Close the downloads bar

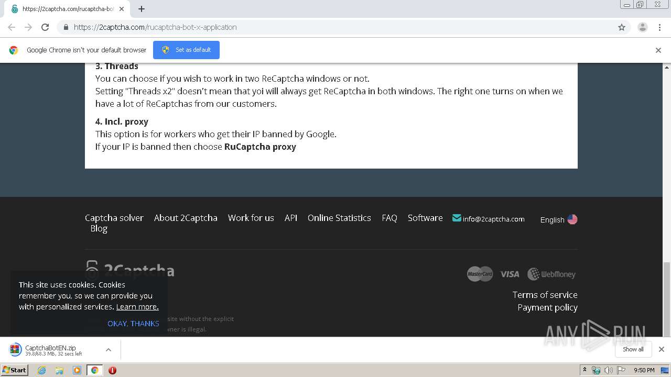coord(662,349)
